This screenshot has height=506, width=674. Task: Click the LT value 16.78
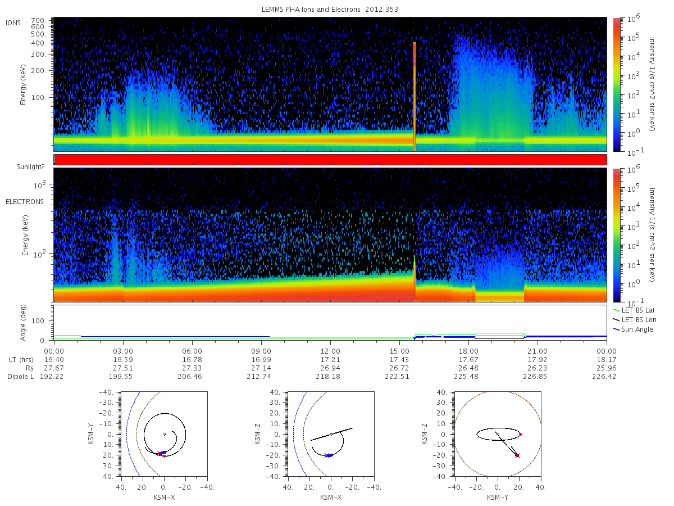(192, 359)
